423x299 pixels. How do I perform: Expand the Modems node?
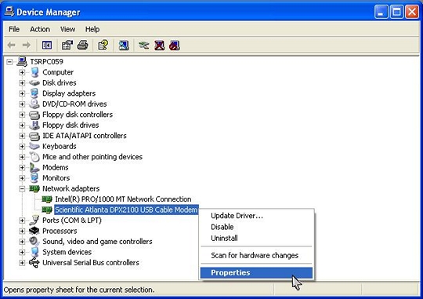(x=22, y=168)
